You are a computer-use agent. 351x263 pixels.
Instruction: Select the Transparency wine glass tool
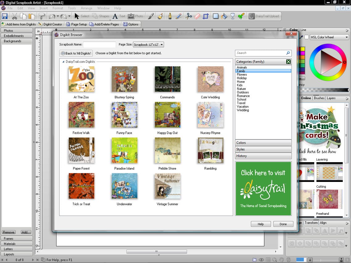coord(232,16)
